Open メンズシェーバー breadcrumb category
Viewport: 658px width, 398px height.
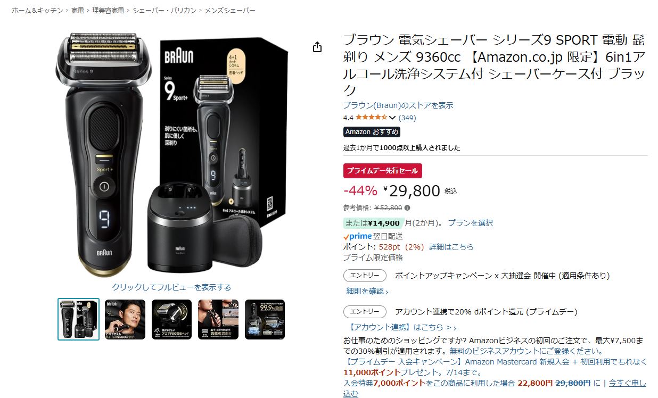pyautogui.click(x=230, y=11)
